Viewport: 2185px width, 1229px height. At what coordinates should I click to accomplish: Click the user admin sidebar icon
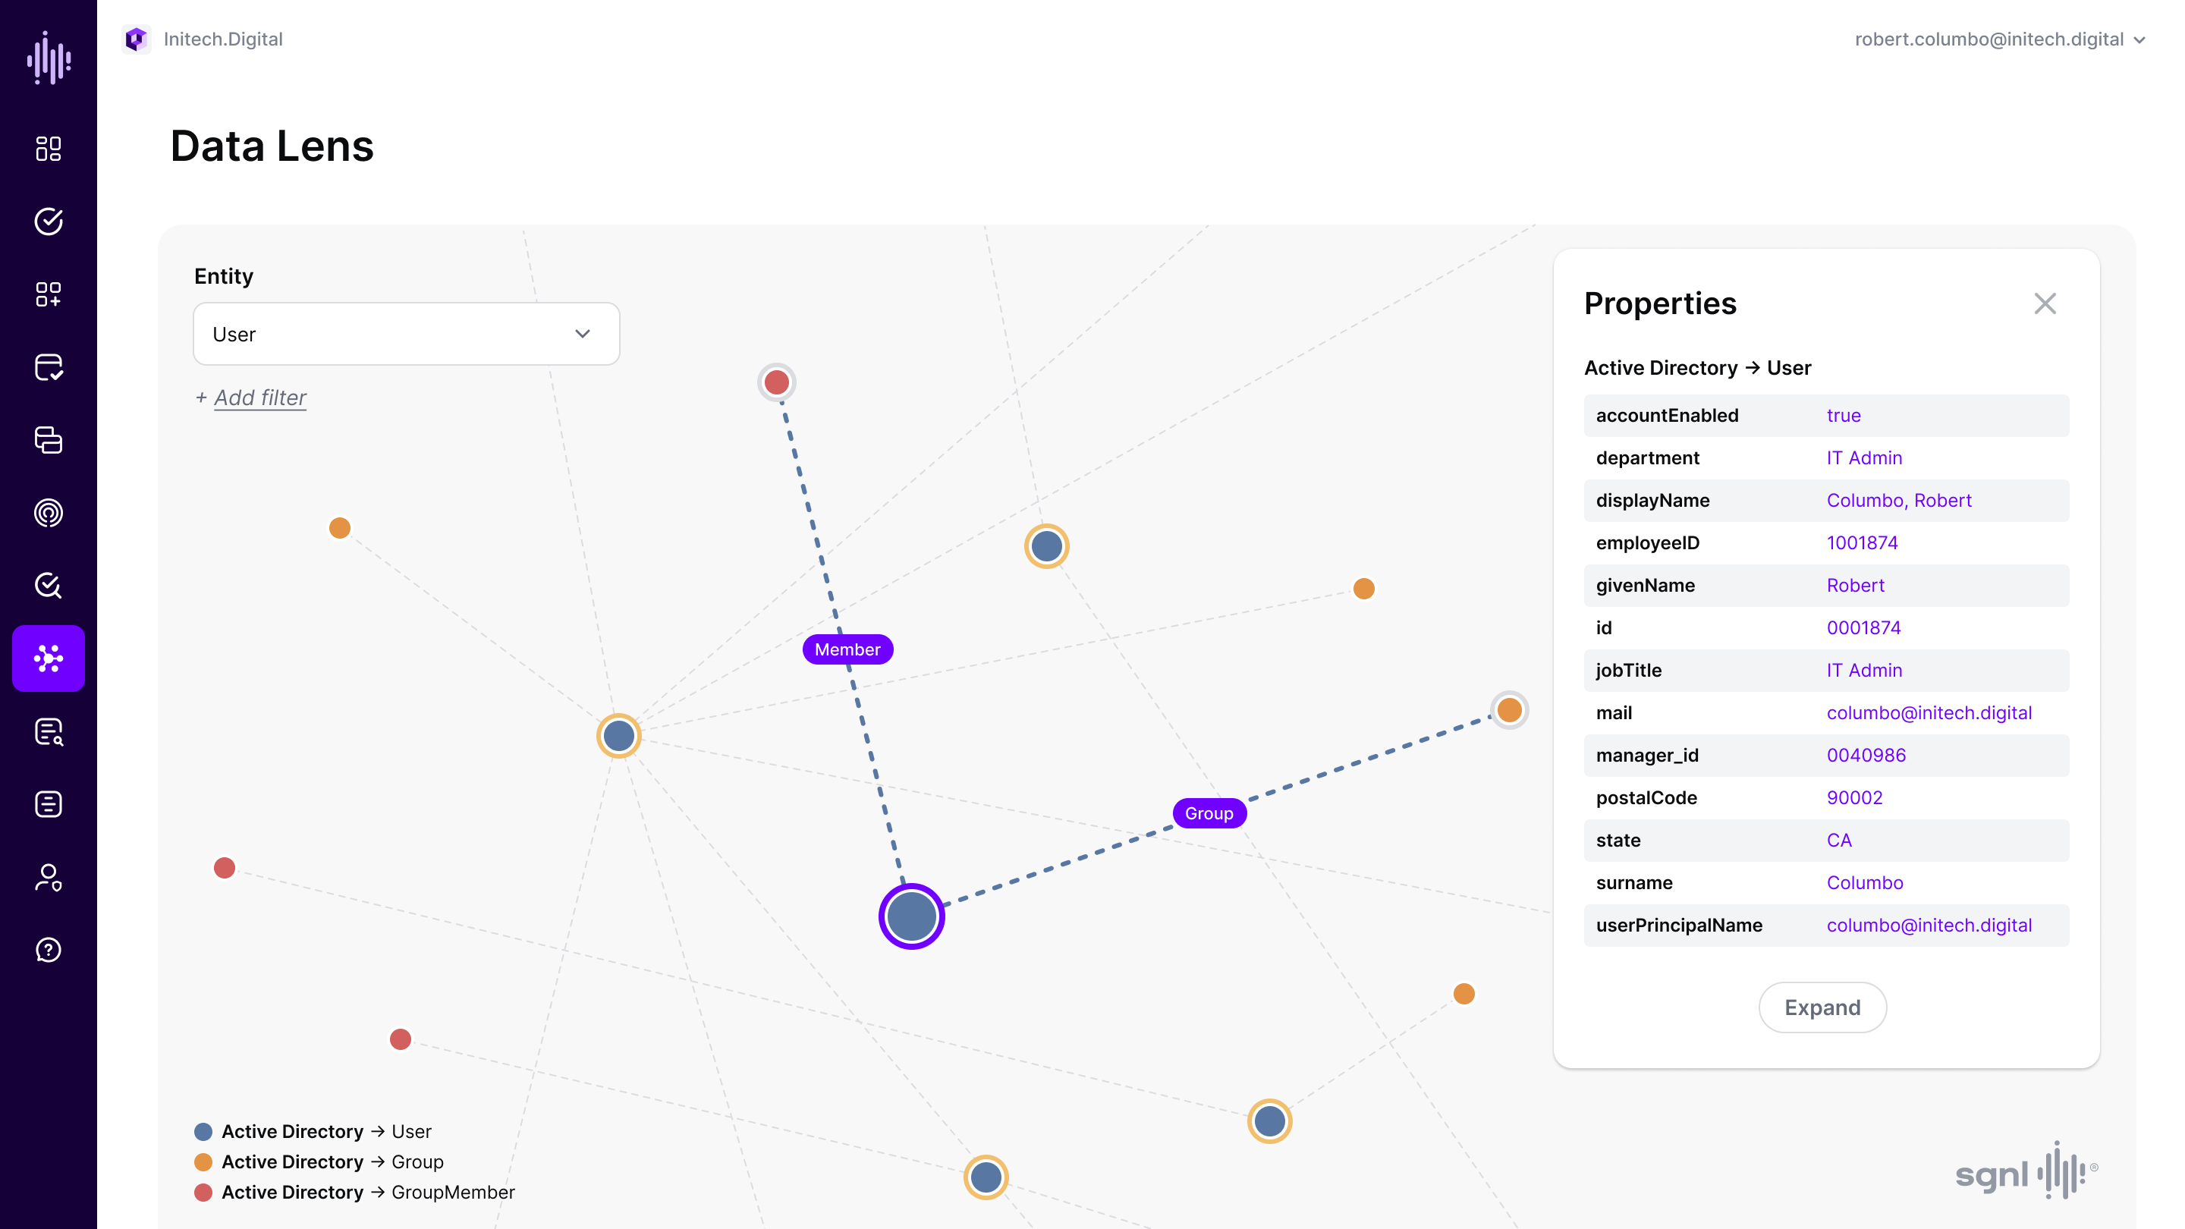coord(49,877)
